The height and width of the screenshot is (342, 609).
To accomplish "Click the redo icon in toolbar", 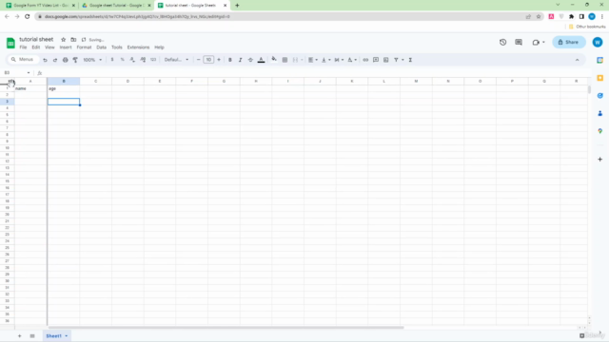I will point(55,60).
